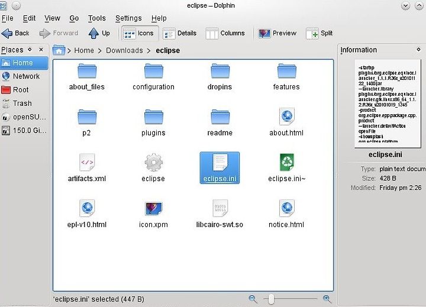Go up one folder level
Screen dimensions: 426x307
(x=99, y=33)
